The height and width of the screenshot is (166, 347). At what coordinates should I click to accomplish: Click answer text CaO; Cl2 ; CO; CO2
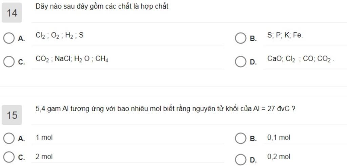301,59
